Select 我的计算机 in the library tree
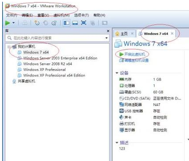Viewport: 189px width, 161px height. point(26,47)
